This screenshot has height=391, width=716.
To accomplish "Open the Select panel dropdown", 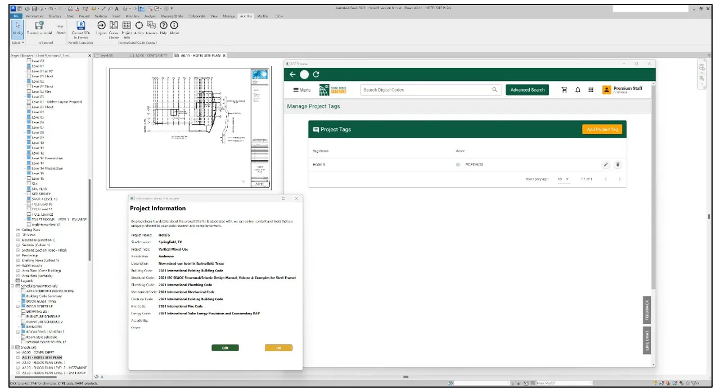I will coord(18,42).
